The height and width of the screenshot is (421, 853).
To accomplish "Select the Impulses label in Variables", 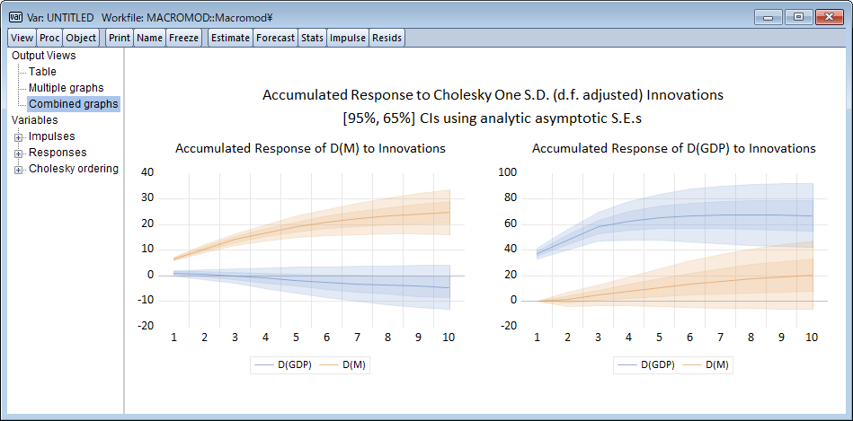I will (x=51, y=136).
